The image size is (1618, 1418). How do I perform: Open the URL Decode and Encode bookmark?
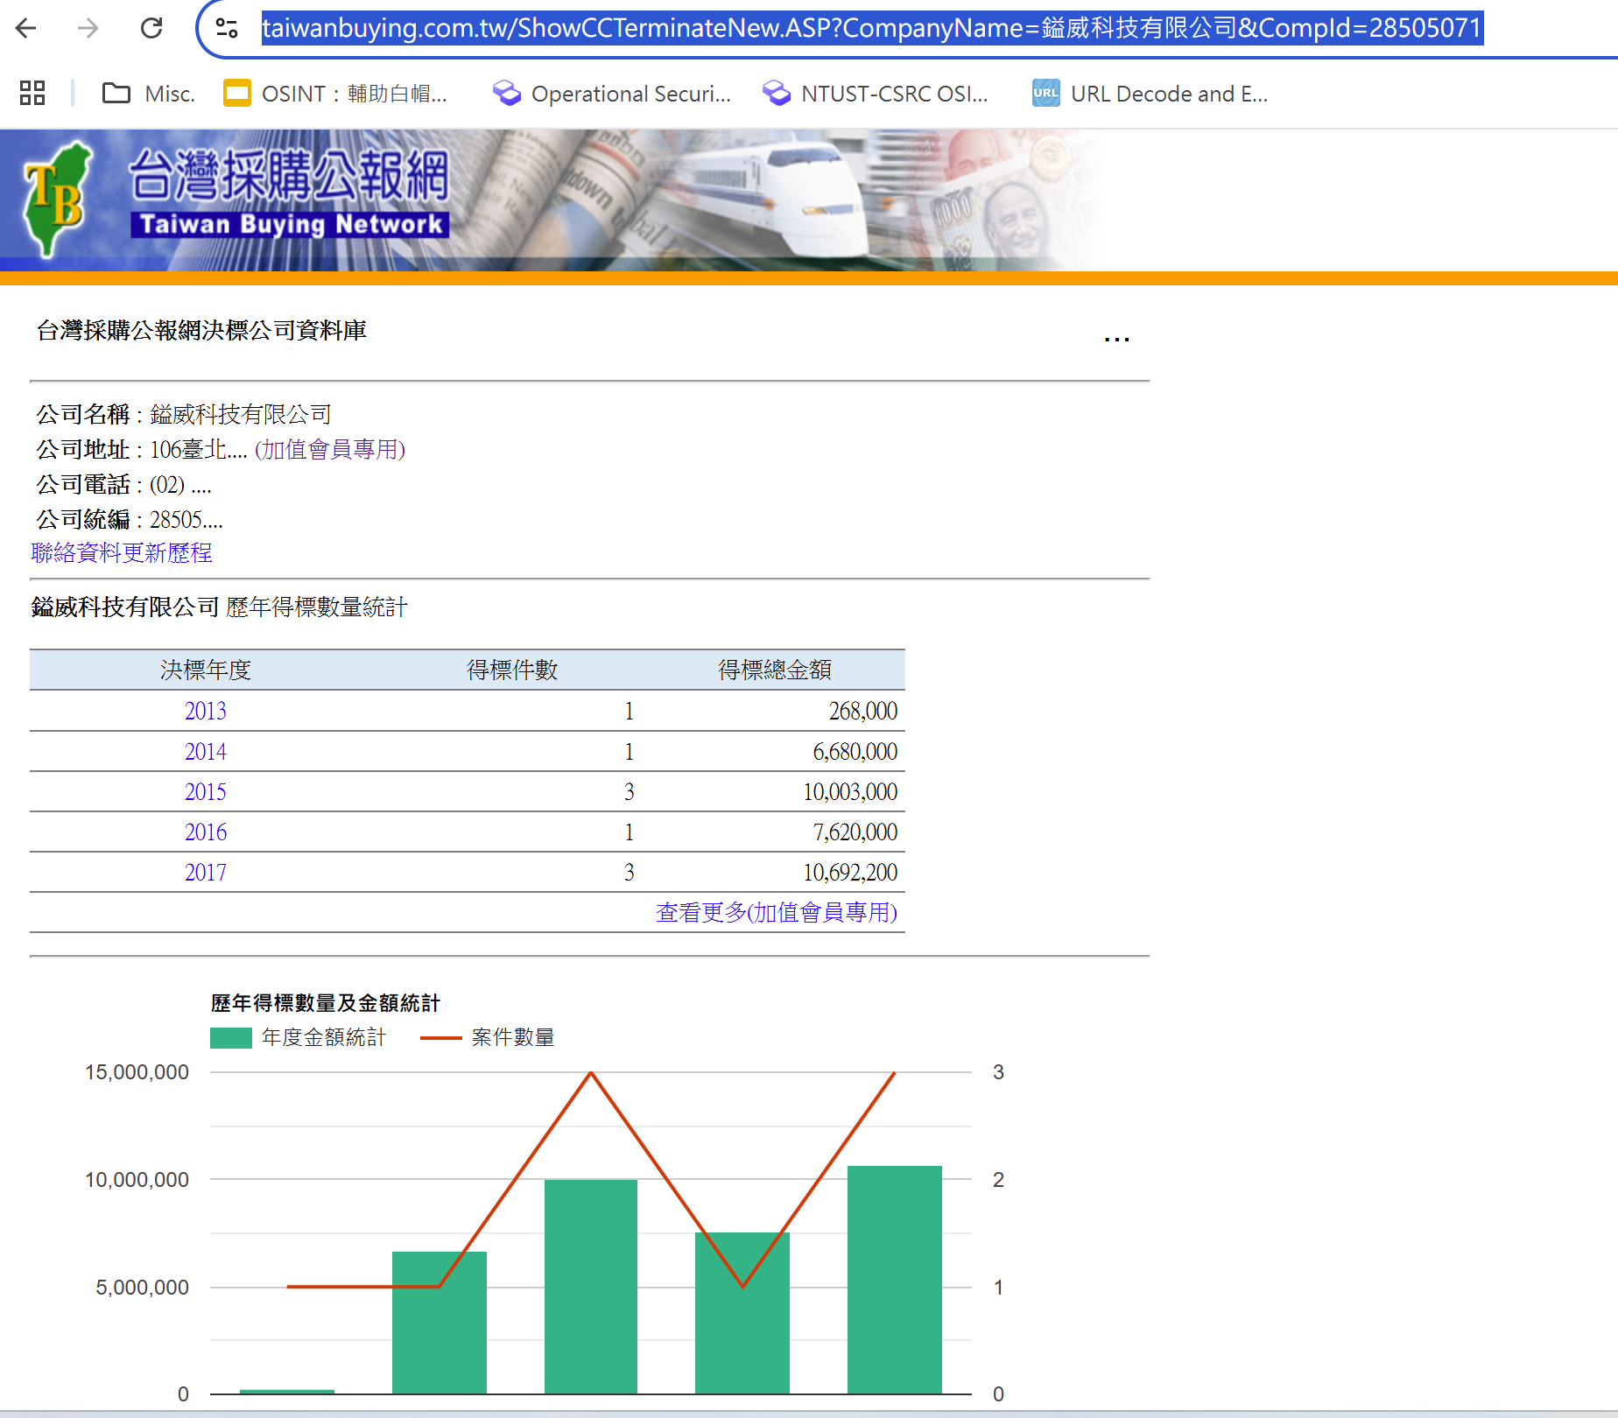1150,94
